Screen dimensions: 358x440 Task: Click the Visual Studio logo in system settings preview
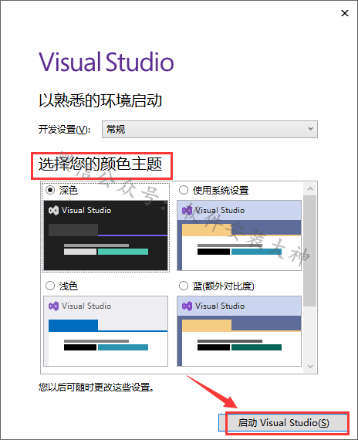pyautogui.click(x=187, y=210)
